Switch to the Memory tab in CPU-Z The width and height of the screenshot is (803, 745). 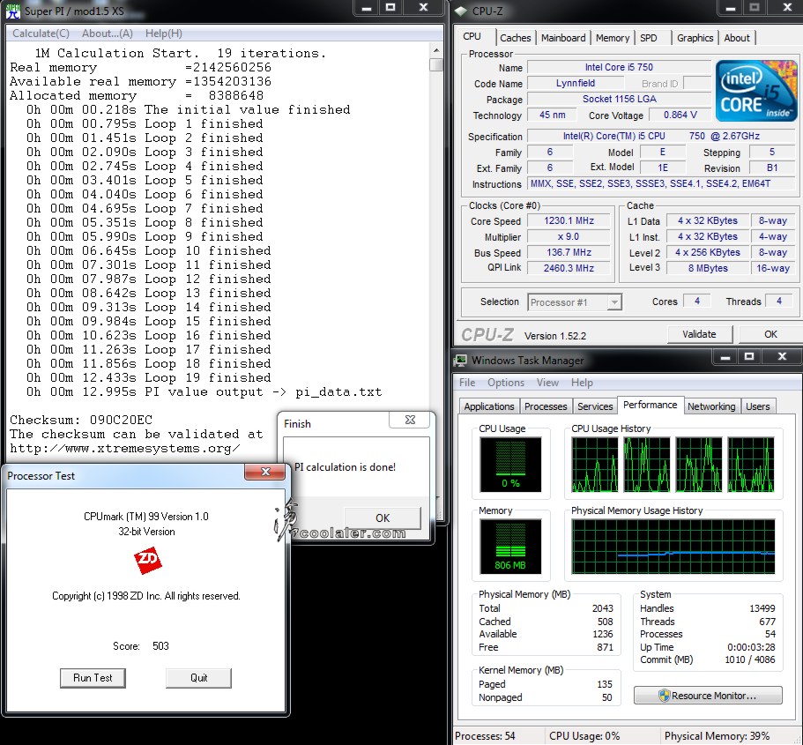click(613, 38)
